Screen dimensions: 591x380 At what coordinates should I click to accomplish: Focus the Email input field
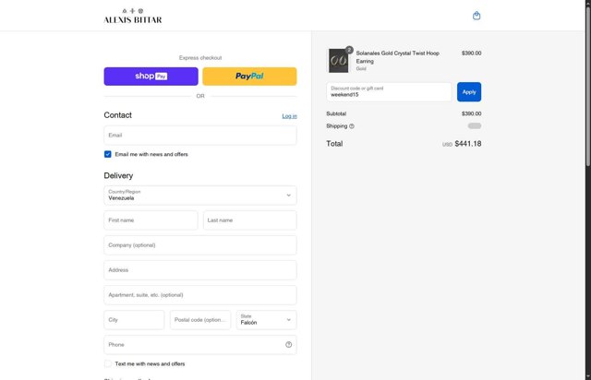(x=200, y=136)
